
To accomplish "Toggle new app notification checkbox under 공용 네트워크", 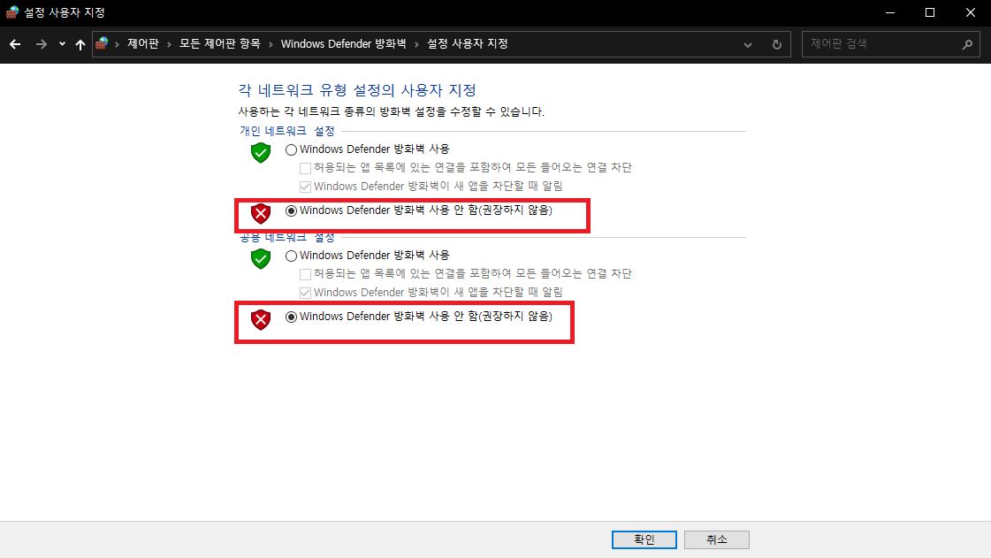I will click(x=305, y=293).
